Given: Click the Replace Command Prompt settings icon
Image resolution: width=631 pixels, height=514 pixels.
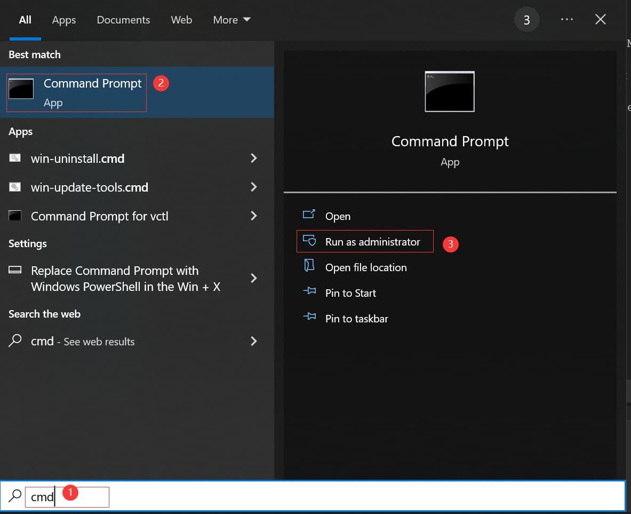Looking at the screenshot, I should pyautogui.click(x=14, y=271).
